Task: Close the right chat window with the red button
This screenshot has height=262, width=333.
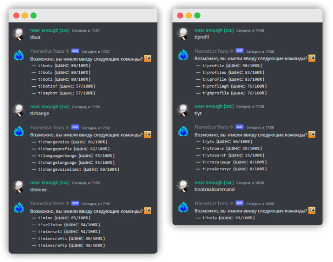Action: (180, 15)
